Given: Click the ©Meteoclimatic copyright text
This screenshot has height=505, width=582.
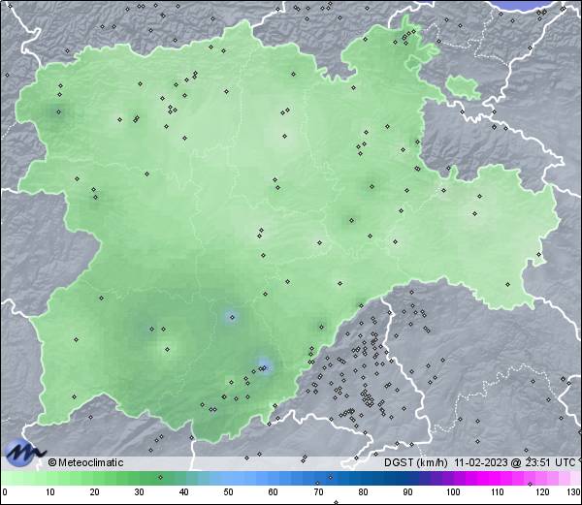Looking at the screenshot, I should (85, 462).
